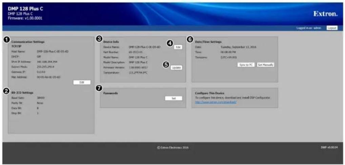Select the Device Info heading
Viewport: 345px width, 165px height.
click(x=111, y=42)
